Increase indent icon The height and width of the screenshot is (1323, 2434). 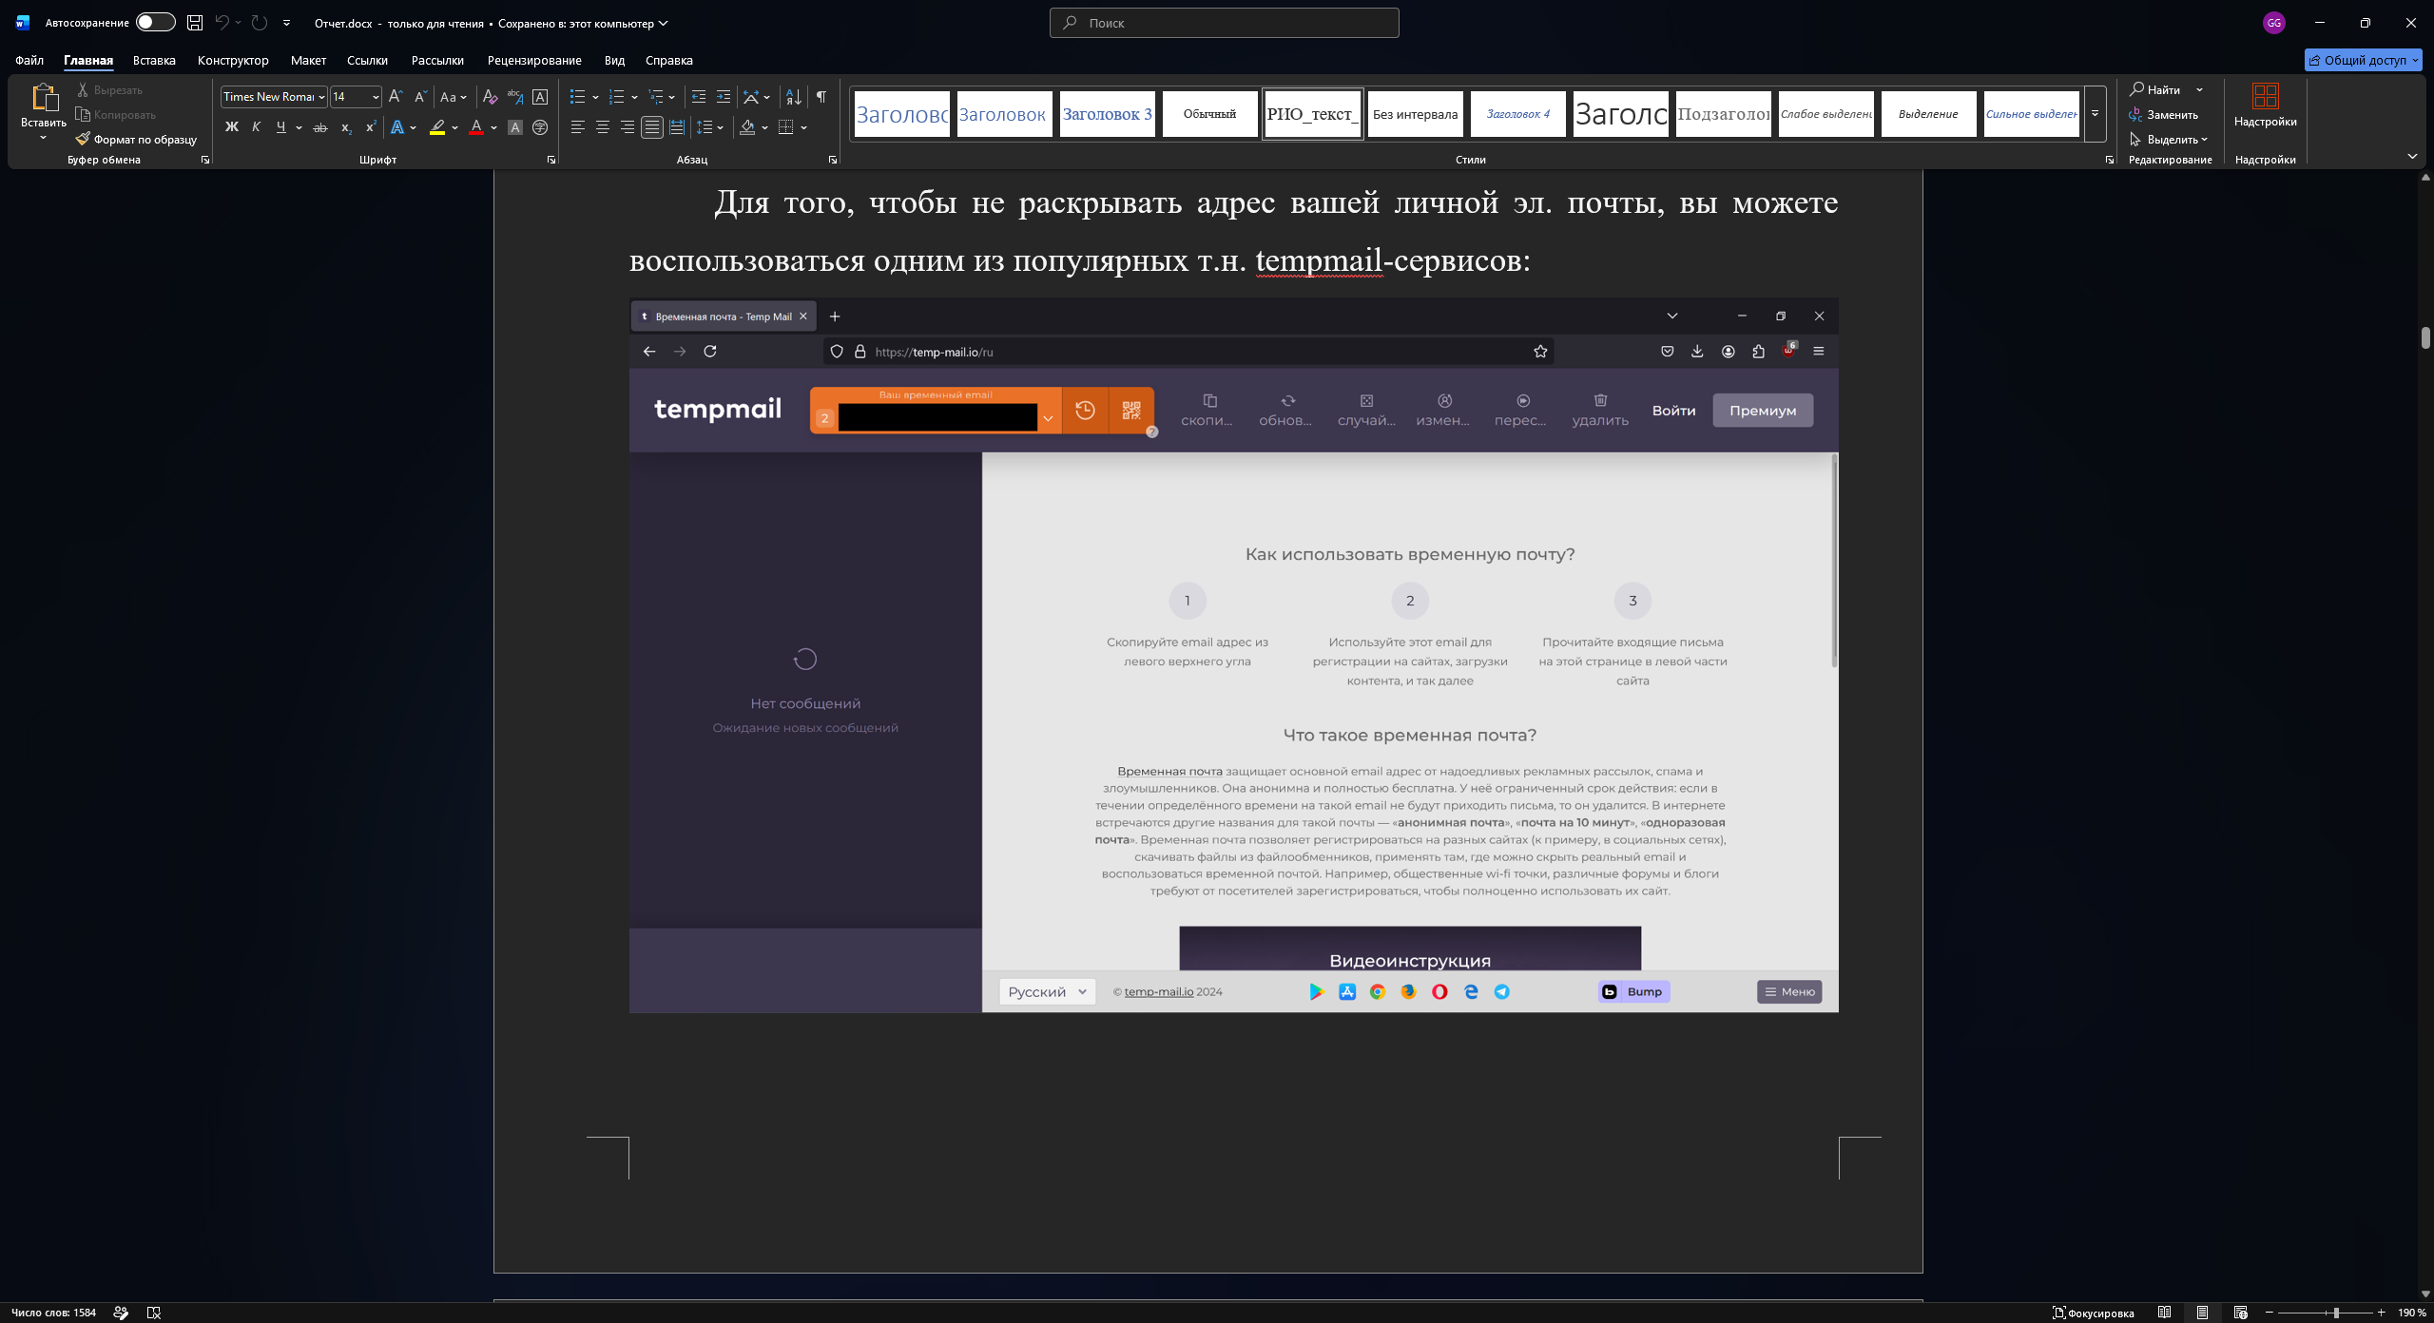pyautogui.click(x=724, y=97)
